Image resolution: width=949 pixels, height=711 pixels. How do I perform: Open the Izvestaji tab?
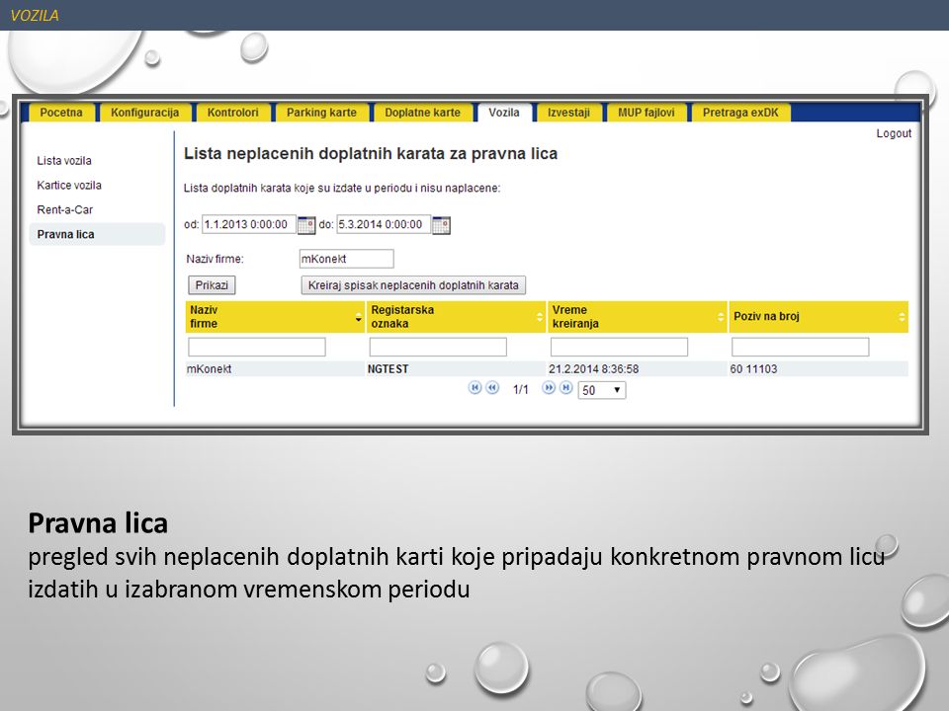coord(568,113)
